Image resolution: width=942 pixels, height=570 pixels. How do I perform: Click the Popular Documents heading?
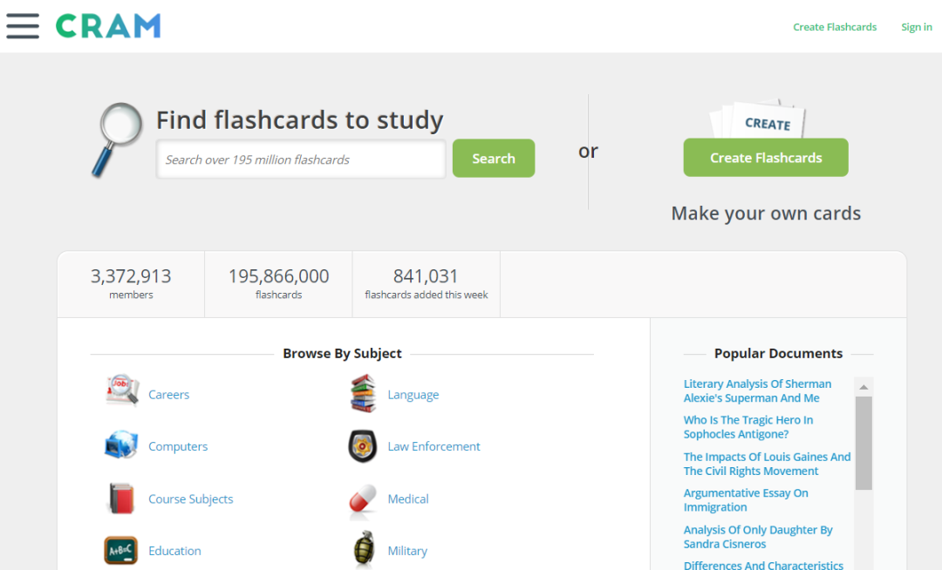[778, 353]
